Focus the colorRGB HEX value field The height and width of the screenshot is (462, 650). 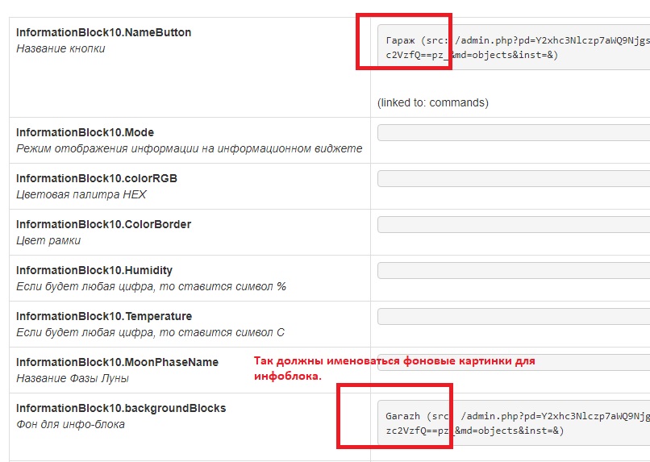tap(513, 179)
